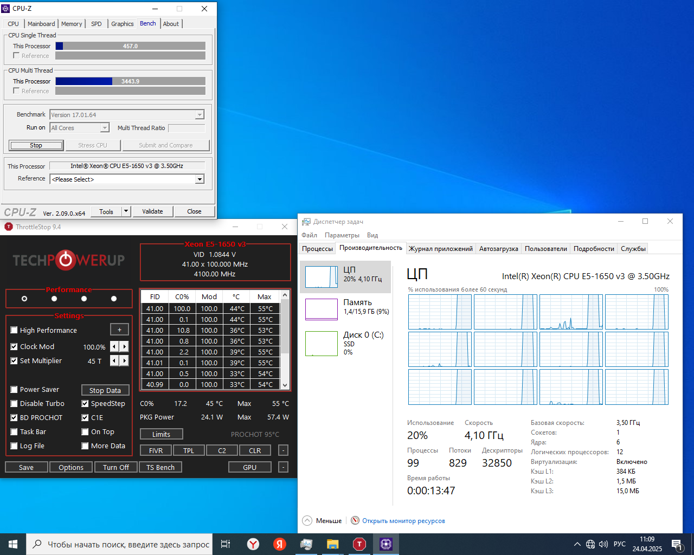
Task: Open the Mainboard tab in CPU-Z
Action: [41, 24]
